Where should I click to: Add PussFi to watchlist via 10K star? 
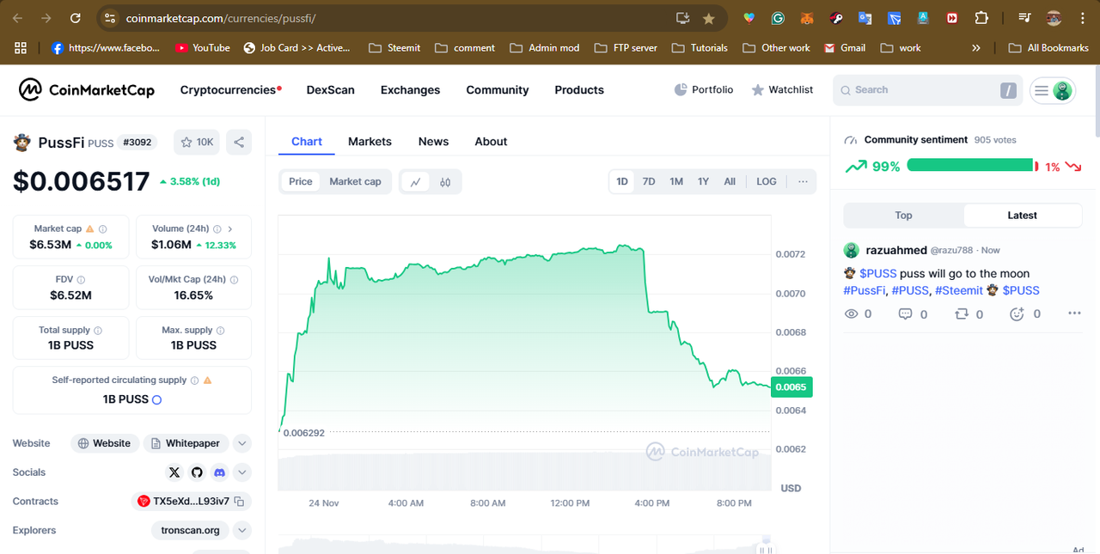pos(196,143)
